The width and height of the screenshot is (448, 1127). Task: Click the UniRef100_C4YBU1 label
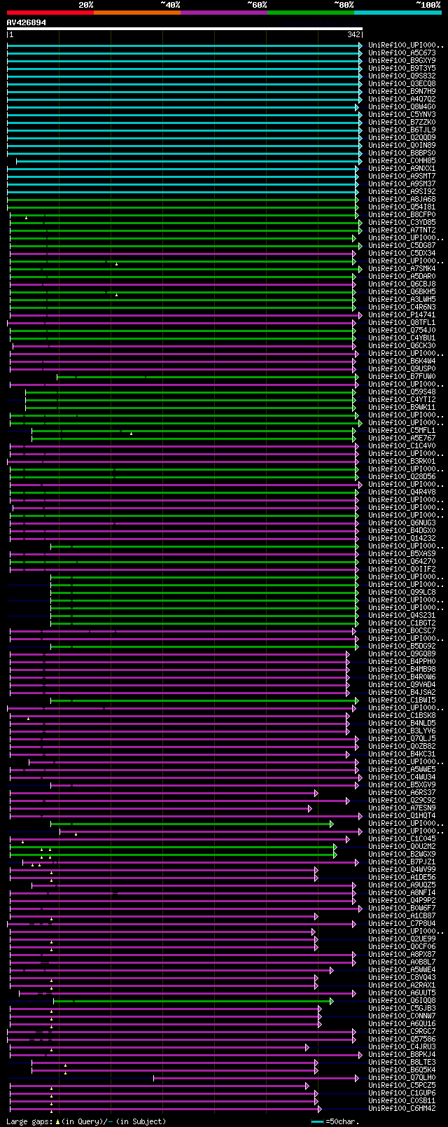(x=402, y=338)
